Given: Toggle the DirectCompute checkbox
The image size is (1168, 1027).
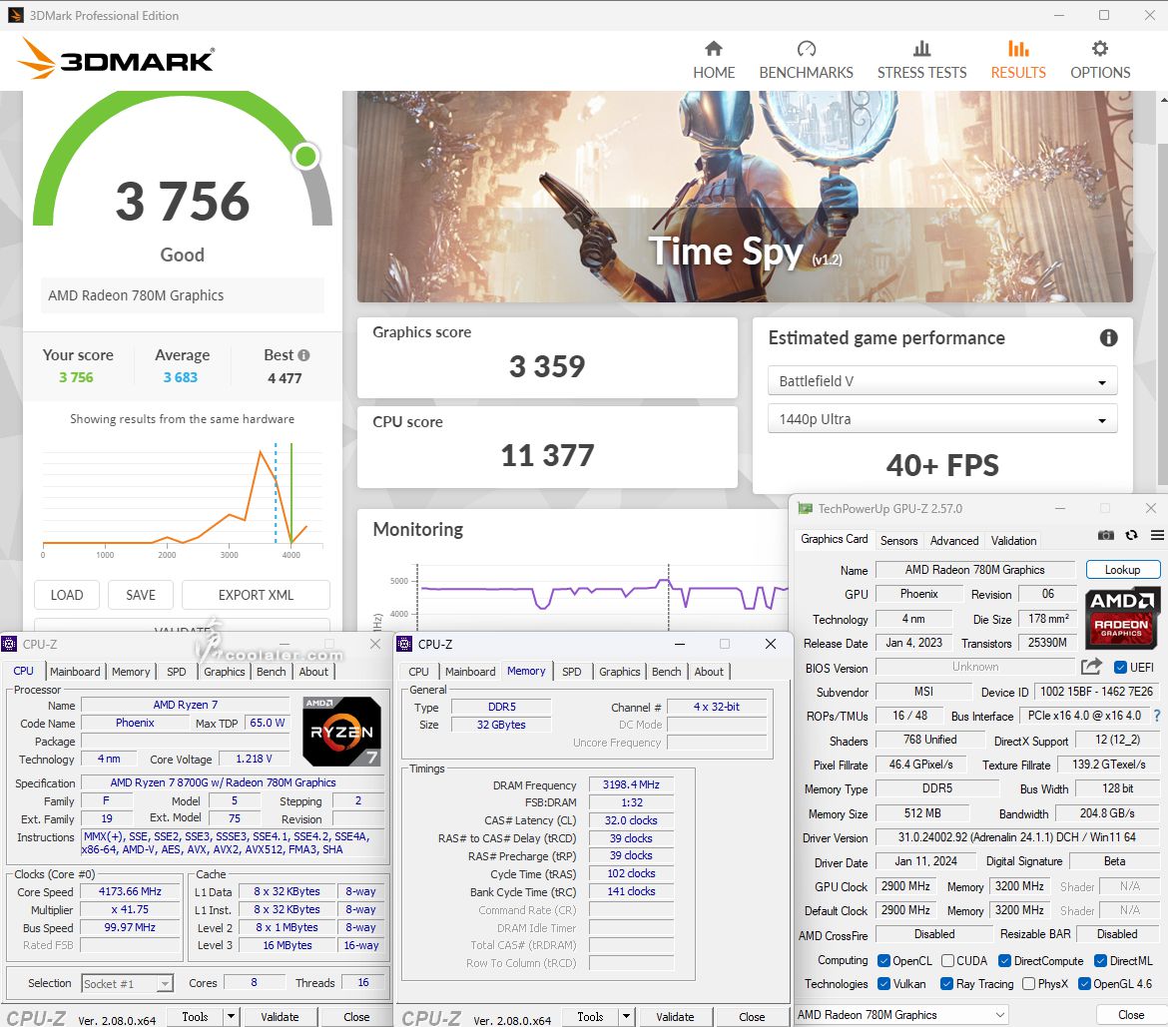Looking at the screenshot, I should (x=1004, y=961).
